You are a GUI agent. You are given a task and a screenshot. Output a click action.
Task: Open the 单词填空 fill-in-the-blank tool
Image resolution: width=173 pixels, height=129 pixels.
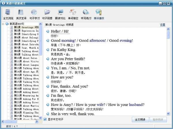tap(73, 14)
